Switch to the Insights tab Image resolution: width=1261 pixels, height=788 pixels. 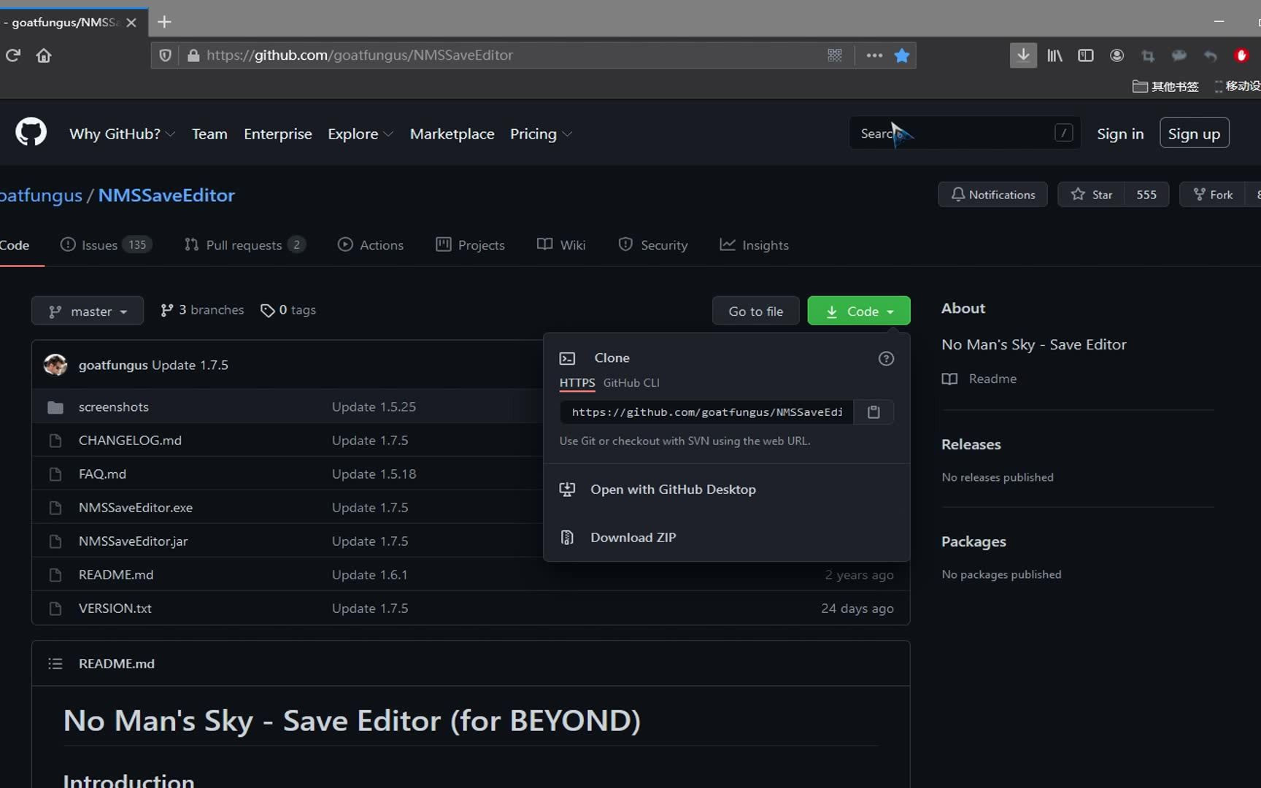754,244
